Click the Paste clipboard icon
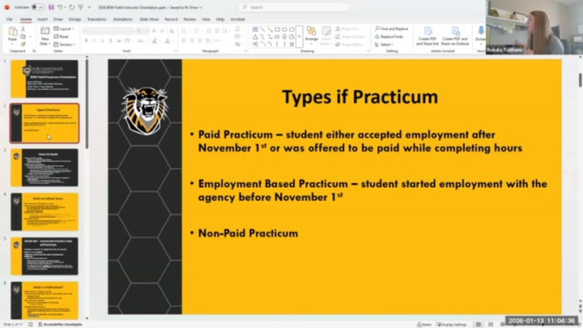Image resolution: width=583 pixels, height=328 pixels. tap(13, 33)
